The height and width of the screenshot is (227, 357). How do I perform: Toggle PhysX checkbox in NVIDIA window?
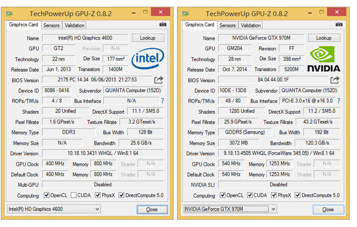(274, 195)
